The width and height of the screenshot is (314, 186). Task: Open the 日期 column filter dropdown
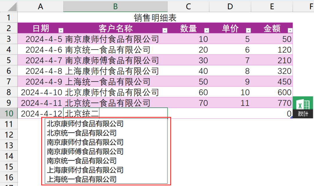tap(61, 30)
